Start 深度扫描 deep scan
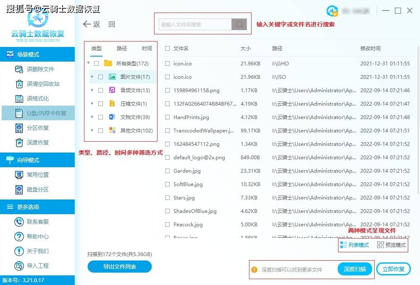Viewport: 420px width, 285px height. click(x=355, y=269)
